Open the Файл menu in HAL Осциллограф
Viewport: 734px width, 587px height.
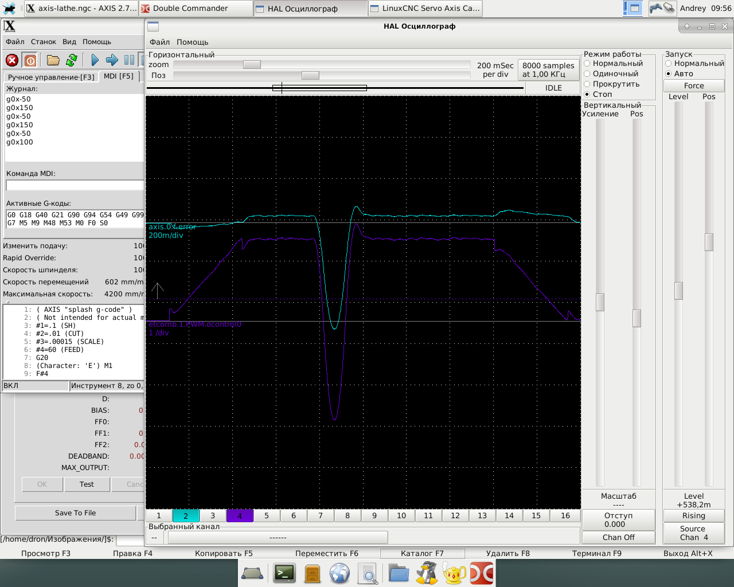tap(159, 42)
